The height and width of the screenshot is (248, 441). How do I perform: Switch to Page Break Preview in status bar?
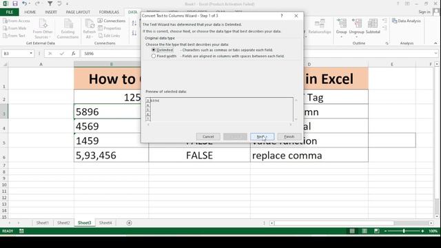click(377, 231)
